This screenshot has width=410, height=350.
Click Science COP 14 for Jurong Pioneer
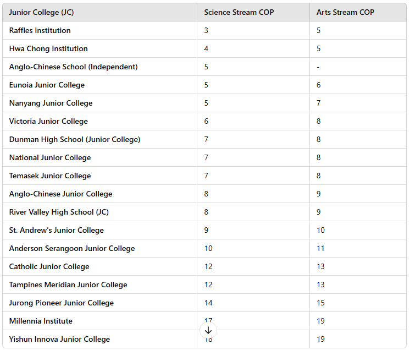point(208,303)
